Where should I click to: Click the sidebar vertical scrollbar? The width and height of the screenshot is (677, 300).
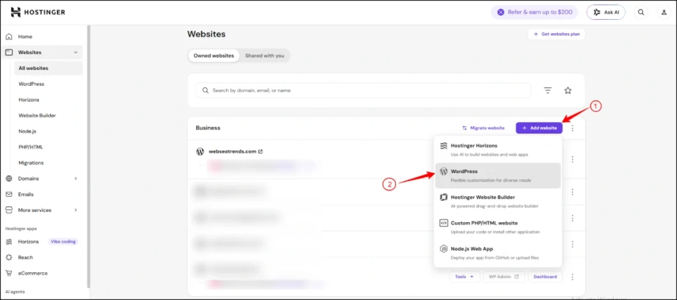click(89, 155)
